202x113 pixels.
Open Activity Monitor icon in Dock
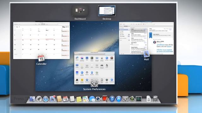tap(139, 99)
